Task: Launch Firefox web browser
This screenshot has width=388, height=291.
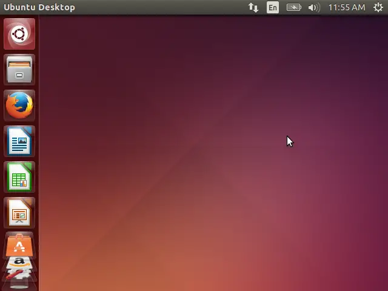Action: [x=19, y=105]
